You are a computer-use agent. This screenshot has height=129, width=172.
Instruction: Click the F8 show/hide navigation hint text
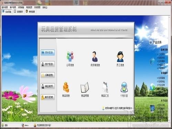click(119, 108)
